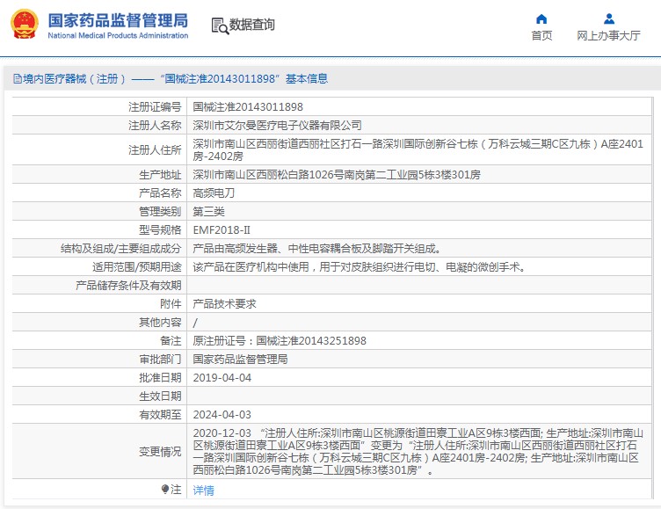Viewport: 661px width, 509px height.
Task: Click the 变更情况 row label
Action: (160, 452)
